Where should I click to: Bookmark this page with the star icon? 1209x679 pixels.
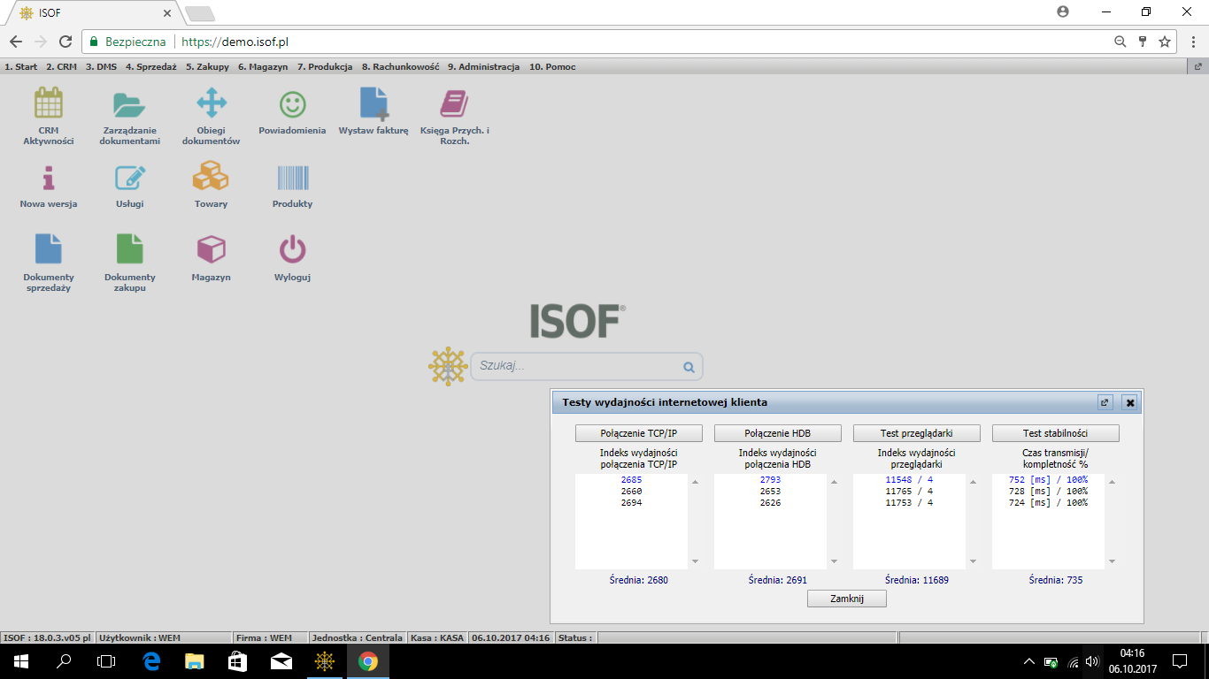click(1165, 42)
